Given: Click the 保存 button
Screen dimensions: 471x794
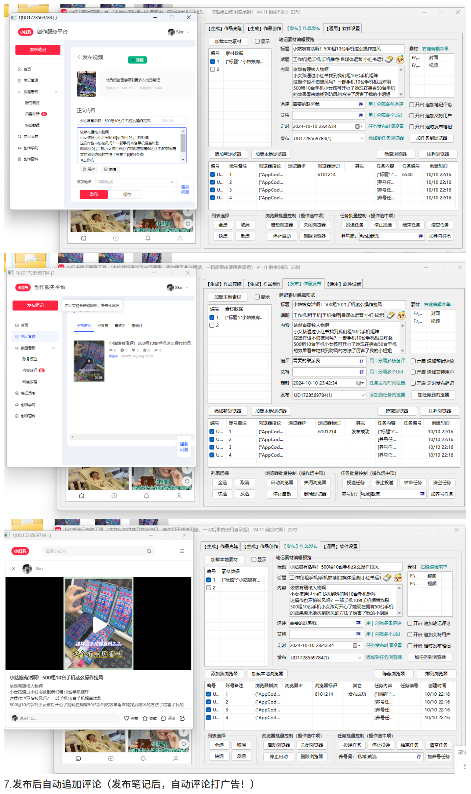Looking at the screenshot, I should pos(127,194).
